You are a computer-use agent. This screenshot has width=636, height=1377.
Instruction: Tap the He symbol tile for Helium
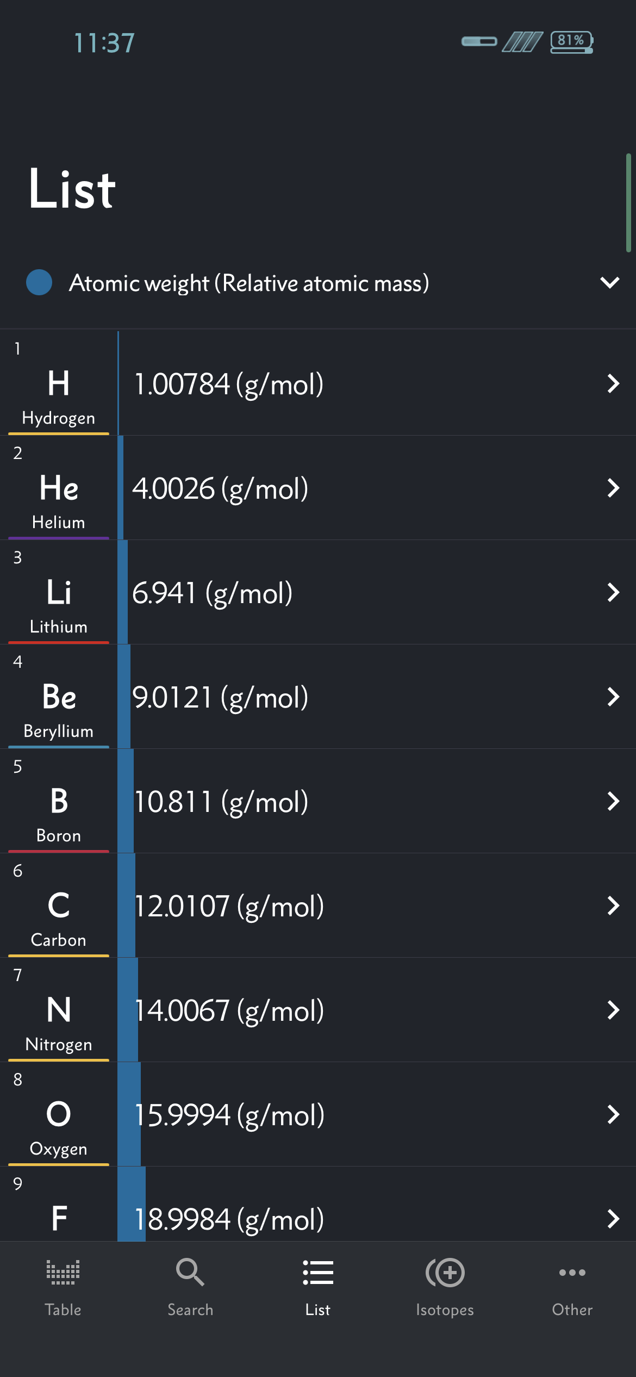click(59, 488)
